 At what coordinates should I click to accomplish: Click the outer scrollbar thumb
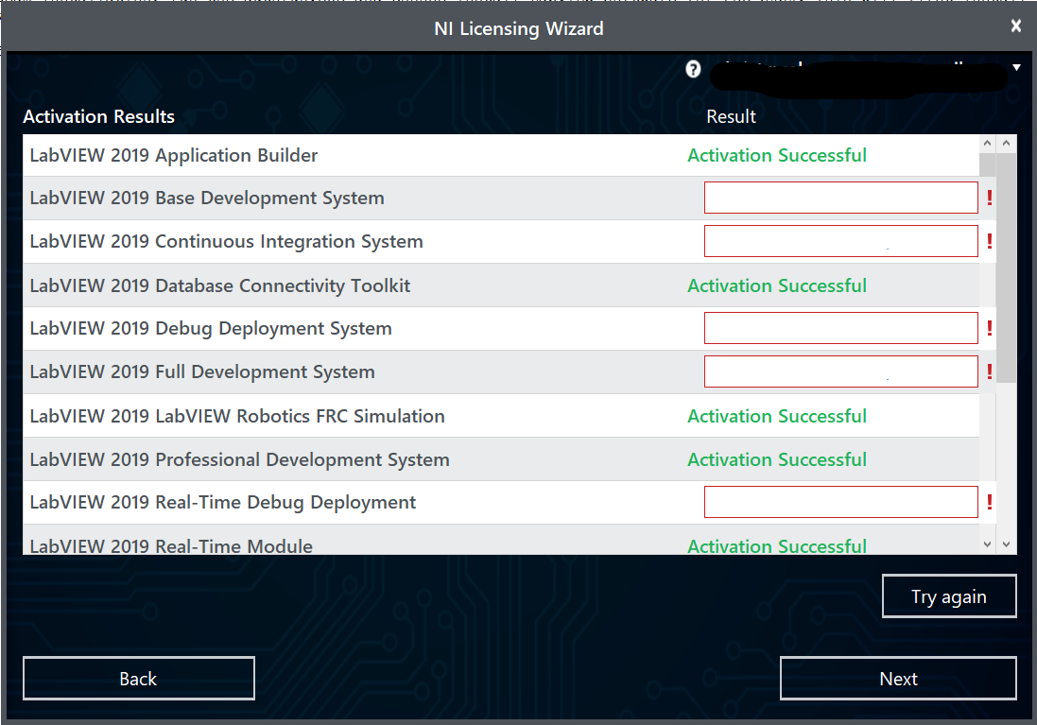(1006, 267)
